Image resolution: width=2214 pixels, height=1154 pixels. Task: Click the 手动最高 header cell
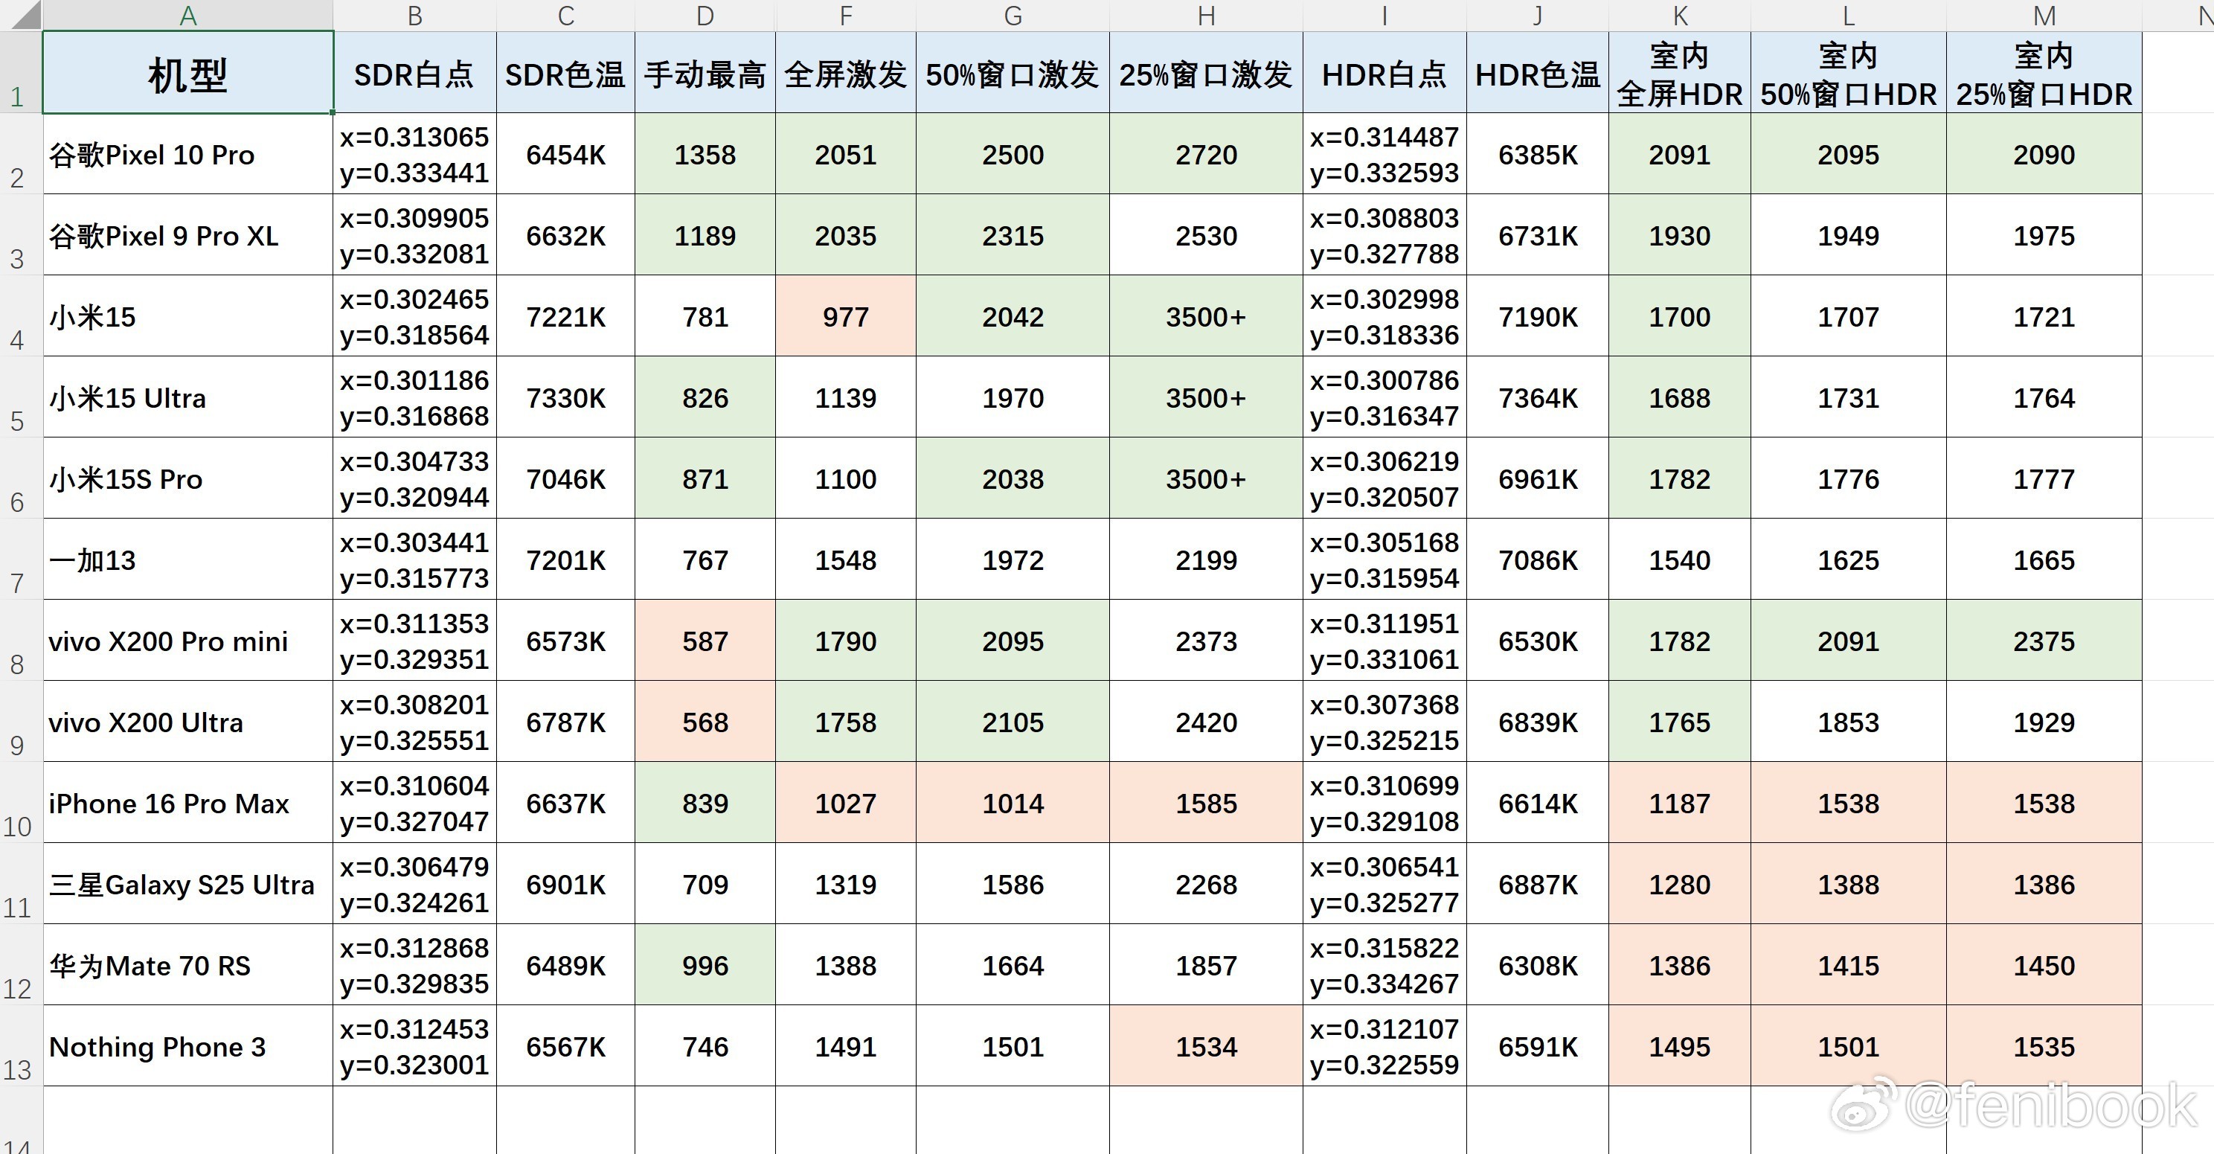click(705, 72)
